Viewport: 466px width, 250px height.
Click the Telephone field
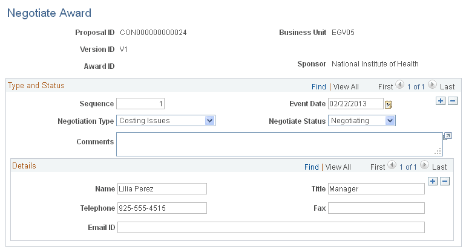(x=162, y=208)
